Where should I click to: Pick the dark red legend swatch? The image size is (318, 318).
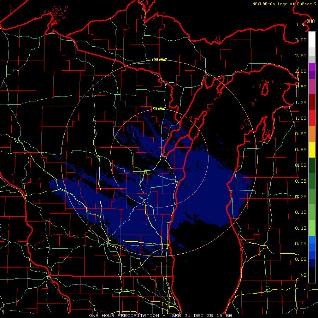pyautogui.click(x=312, y=102)
